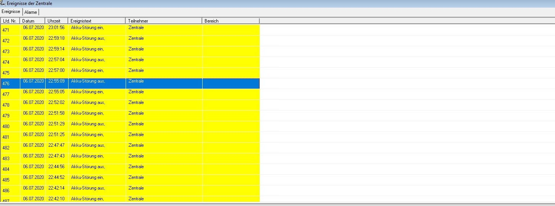Viewport: 555px width, 206px height.
Task: Click the Uhrzeit column header
Action: [x=56, y=21]
